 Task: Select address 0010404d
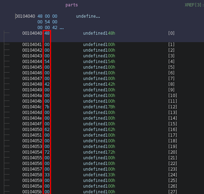coord(32,113)
